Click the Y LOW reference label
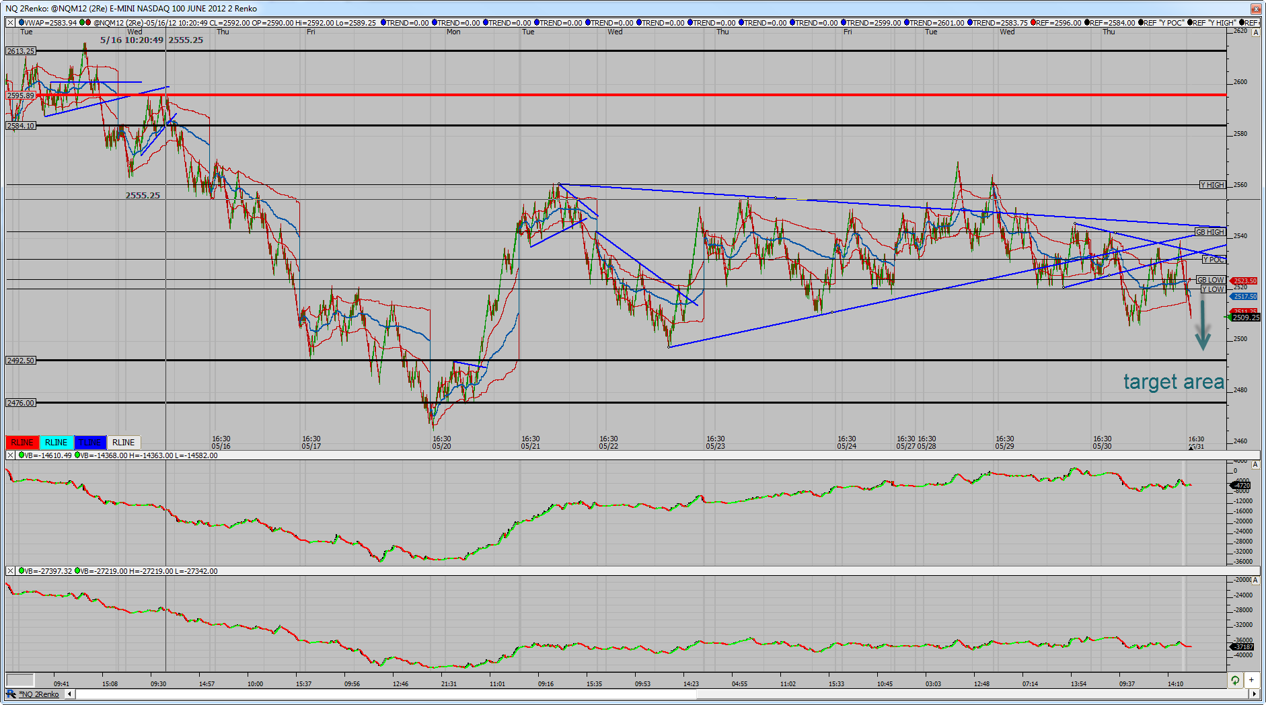Image resolution: width=1266 pixels, height=705 pixels. coord(1214,289)
